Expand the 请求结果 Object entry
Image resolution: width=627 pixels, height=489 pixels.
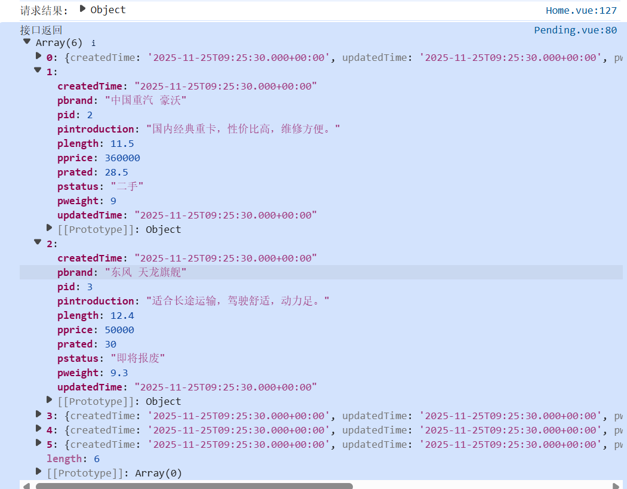(82, 9)
